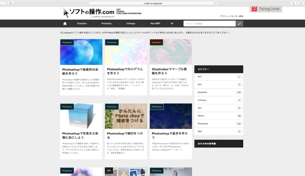Click the Safari reload page icon
Image resolution: width=305 pixels, height=176 pixels.
tap(215, 3)
